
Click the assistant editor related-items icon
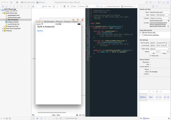pos(87,6)
